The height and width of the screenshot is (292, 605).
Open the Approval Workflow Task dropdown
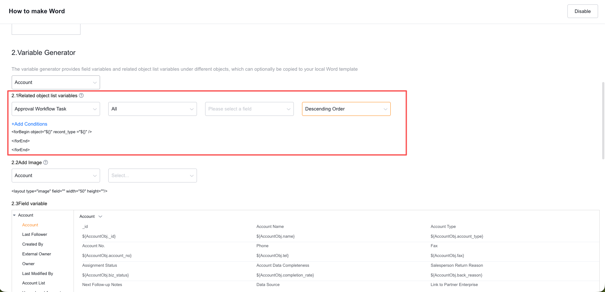pyautogui.click(x=56, y=109)
